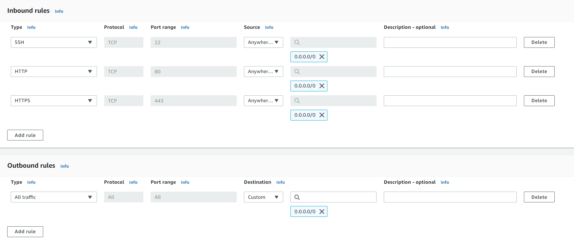Image resolution: width=574 pixels, height=244 pixels.
Task: Click the SSH rule TCP protocol field
Action: pos(124,42)
